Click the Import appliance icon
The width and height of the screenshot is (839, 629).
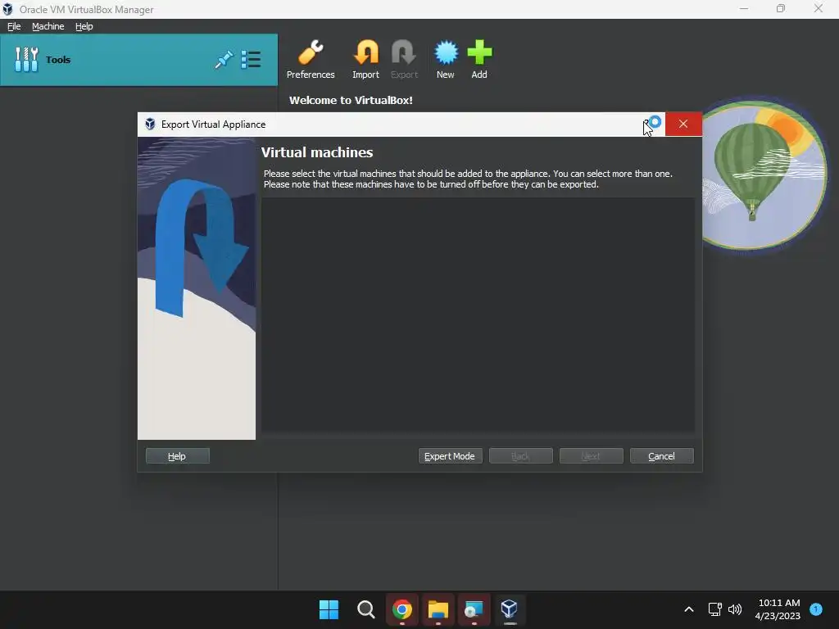tap(365, 59)
